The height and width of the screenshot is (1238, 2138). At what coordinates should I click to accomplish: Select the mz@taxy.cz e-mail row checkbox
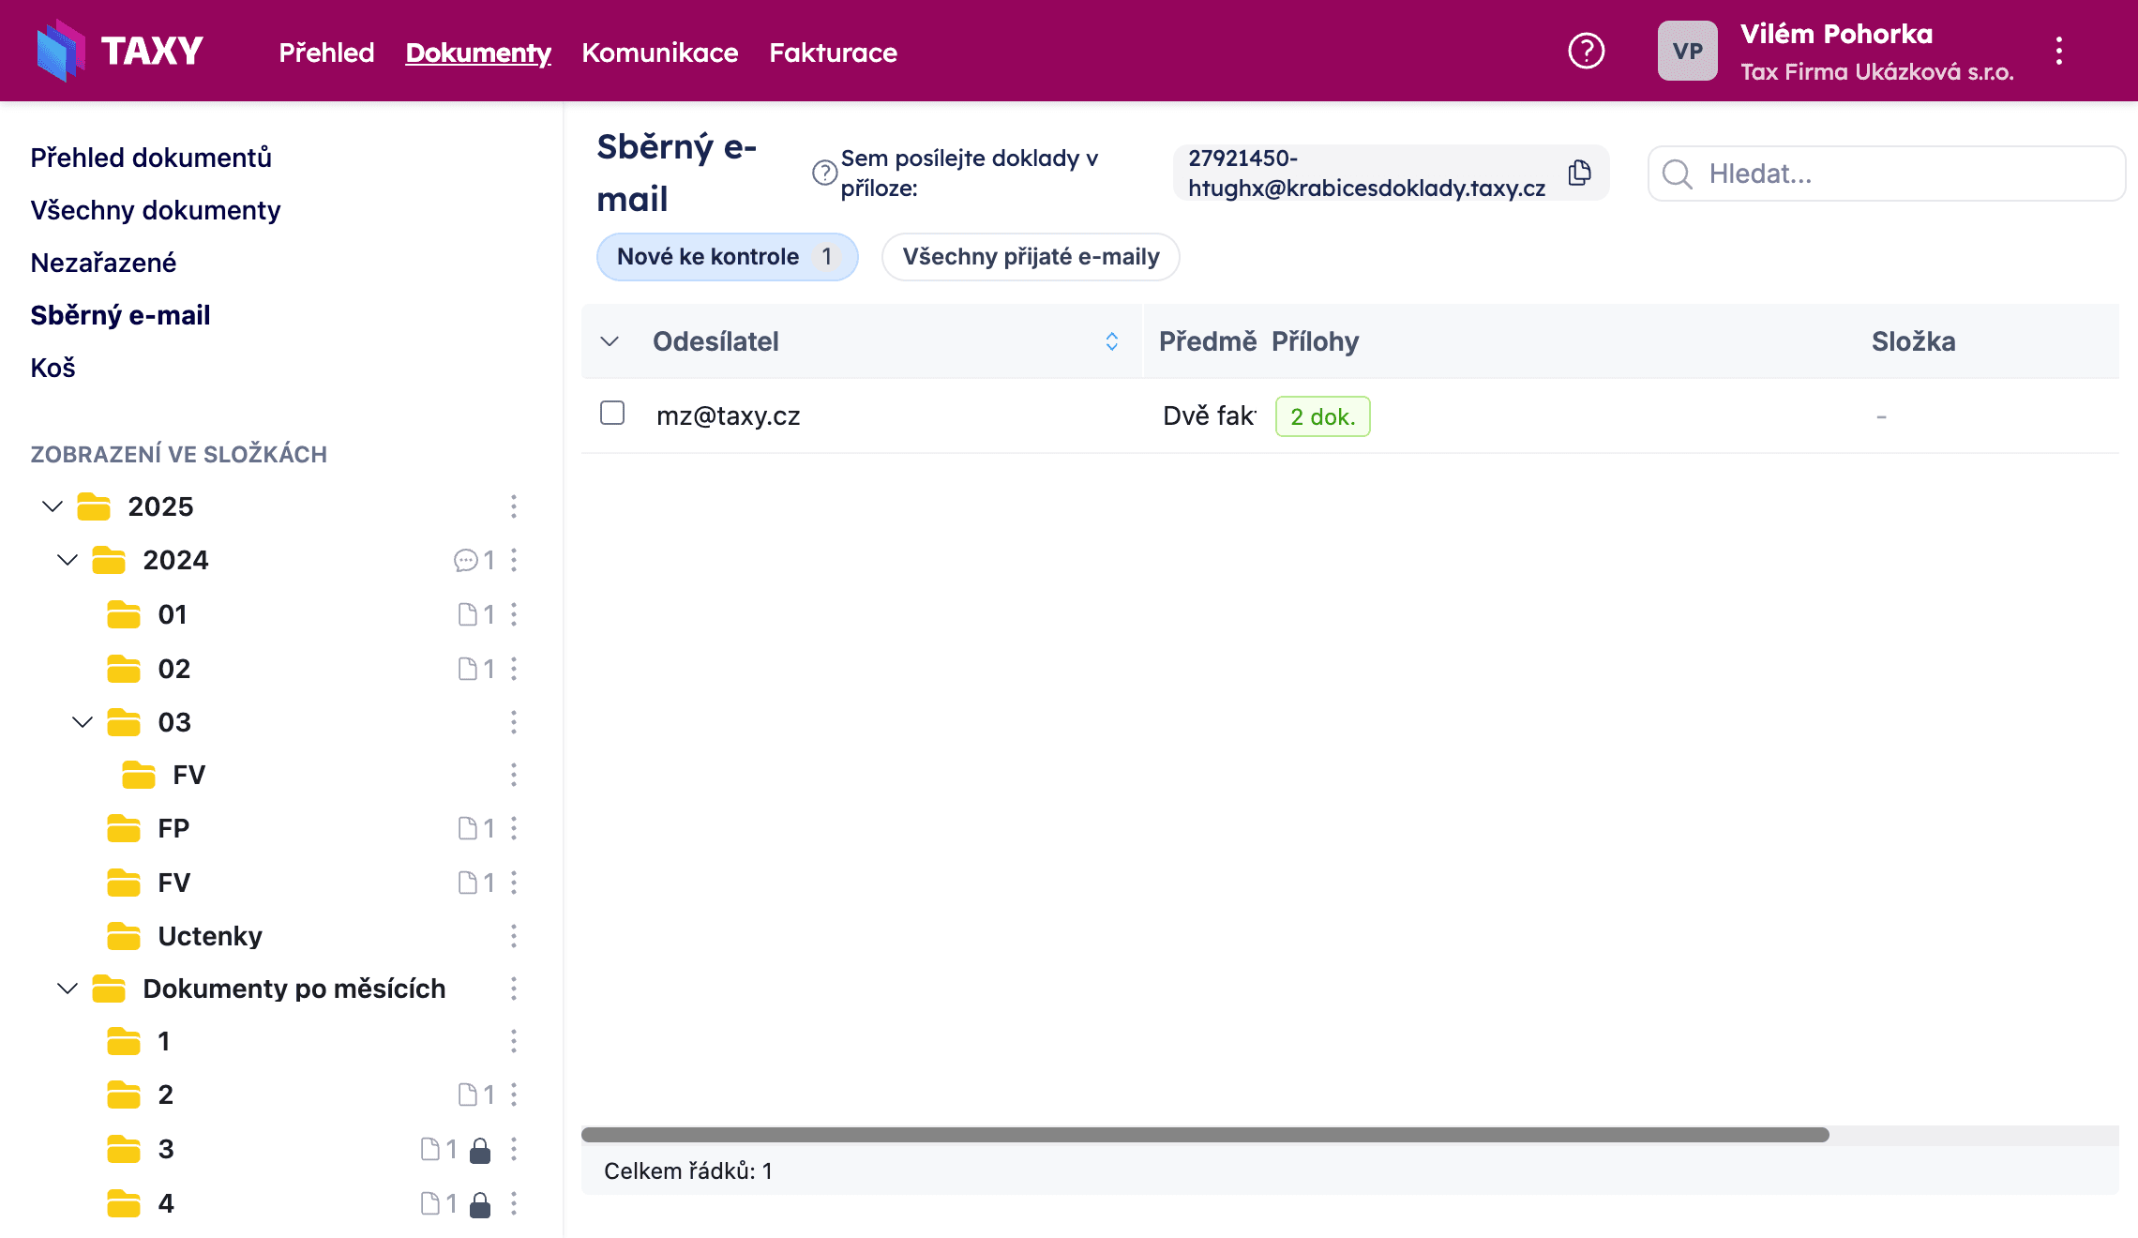coord(612,414)
